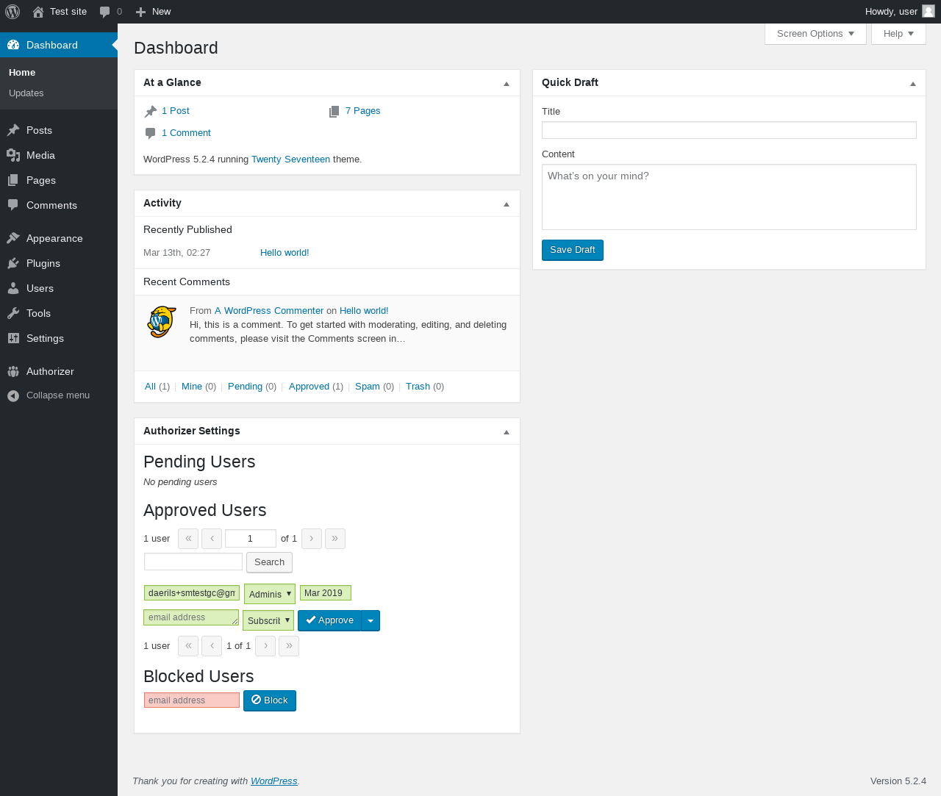941x796 pixels.
Task: Go to next page in bottom pagination
Action: (x=265, y=646)
